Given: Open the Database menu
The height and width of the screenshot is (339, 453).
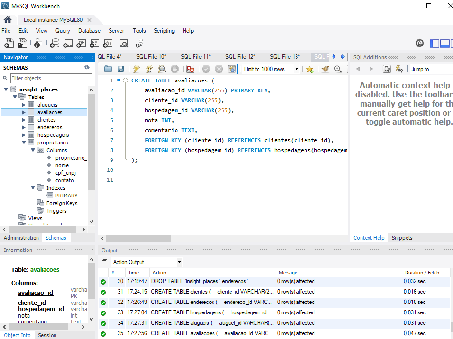Looking at the screenshot, I should [x=90, y=31].
